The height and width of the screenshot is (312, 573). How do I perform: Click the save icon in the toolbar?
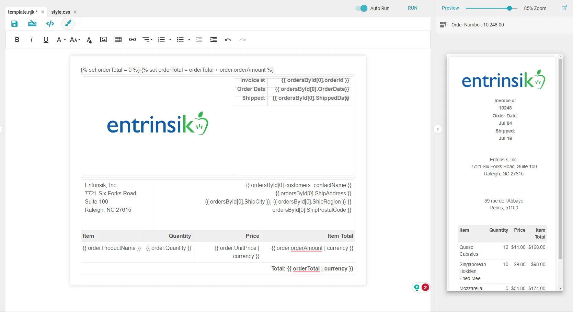pyautogui.click(x=14, y=24)
